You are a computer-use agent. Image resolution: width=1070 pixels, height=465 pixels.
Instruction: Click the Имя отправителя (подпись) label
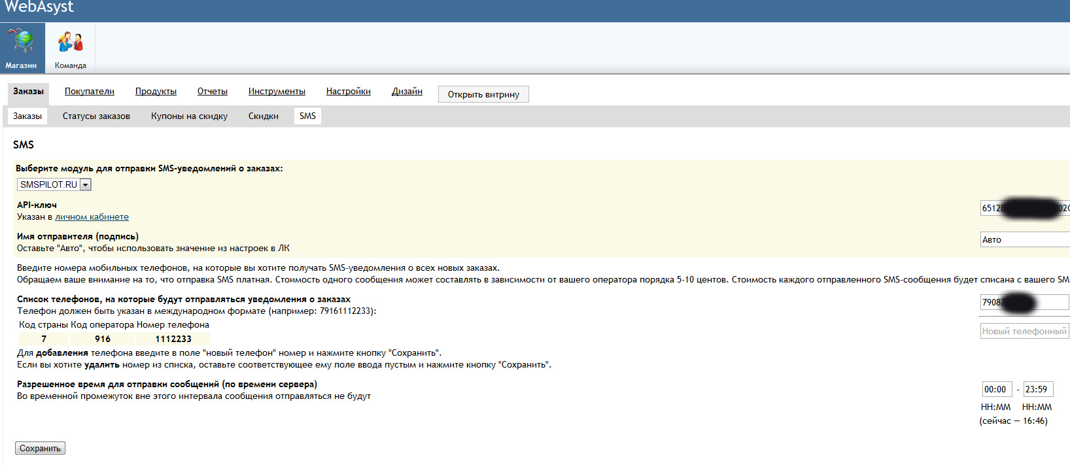[78, 237]
